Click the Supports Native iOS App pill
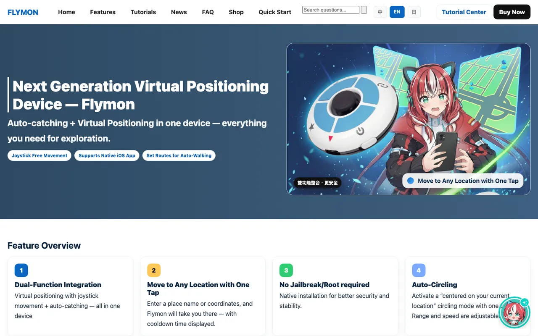This screenshot has width=538, height=336. 107,155
